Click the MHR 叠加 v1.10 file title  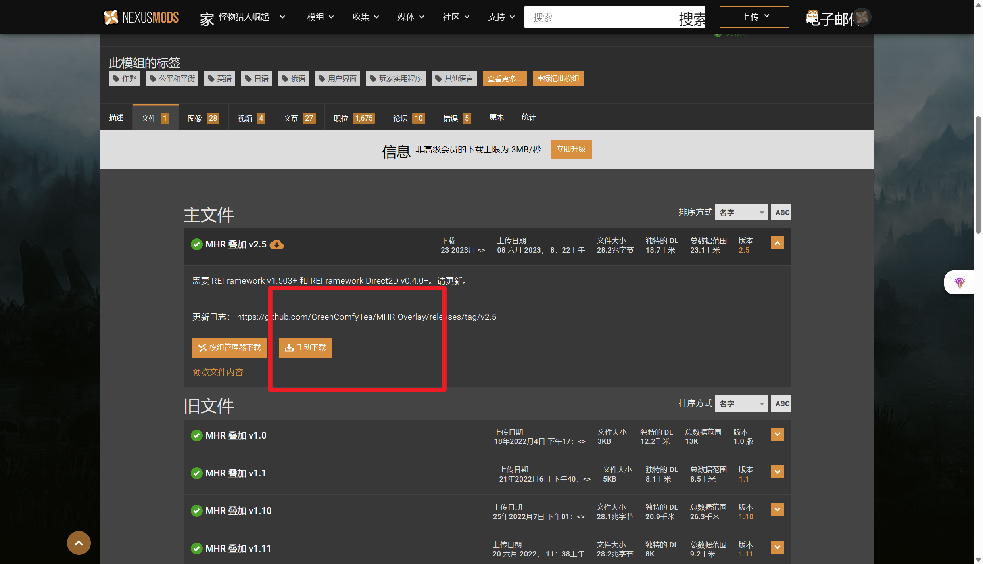238,511
